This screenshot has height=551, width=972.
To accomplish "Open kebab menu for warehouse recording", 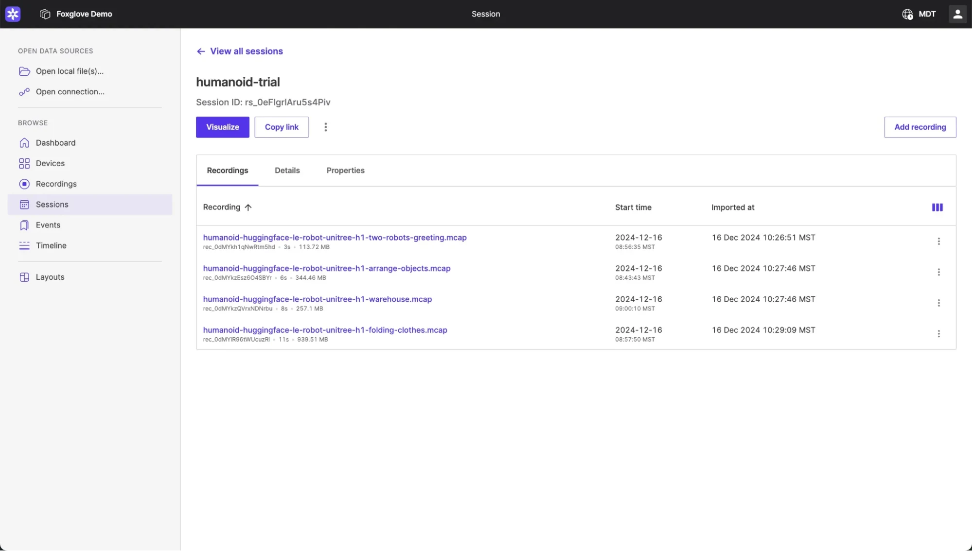I will (939, 303).
